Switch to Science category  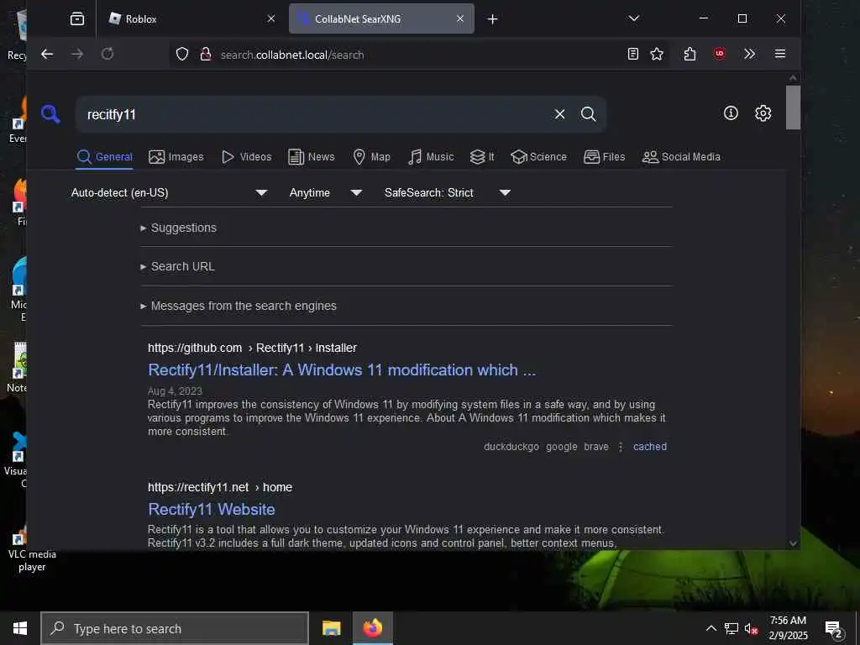pyautogui.click(x=538, y=157)
